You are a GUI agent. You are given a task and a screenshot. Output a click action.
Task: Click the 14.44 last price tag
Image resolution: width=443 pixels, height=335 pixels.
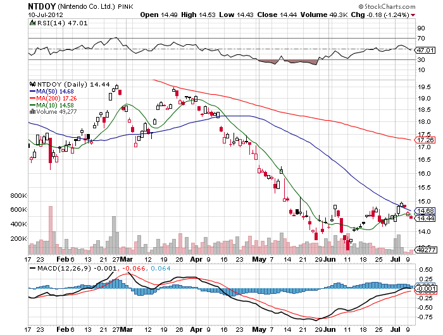(425, 218)
